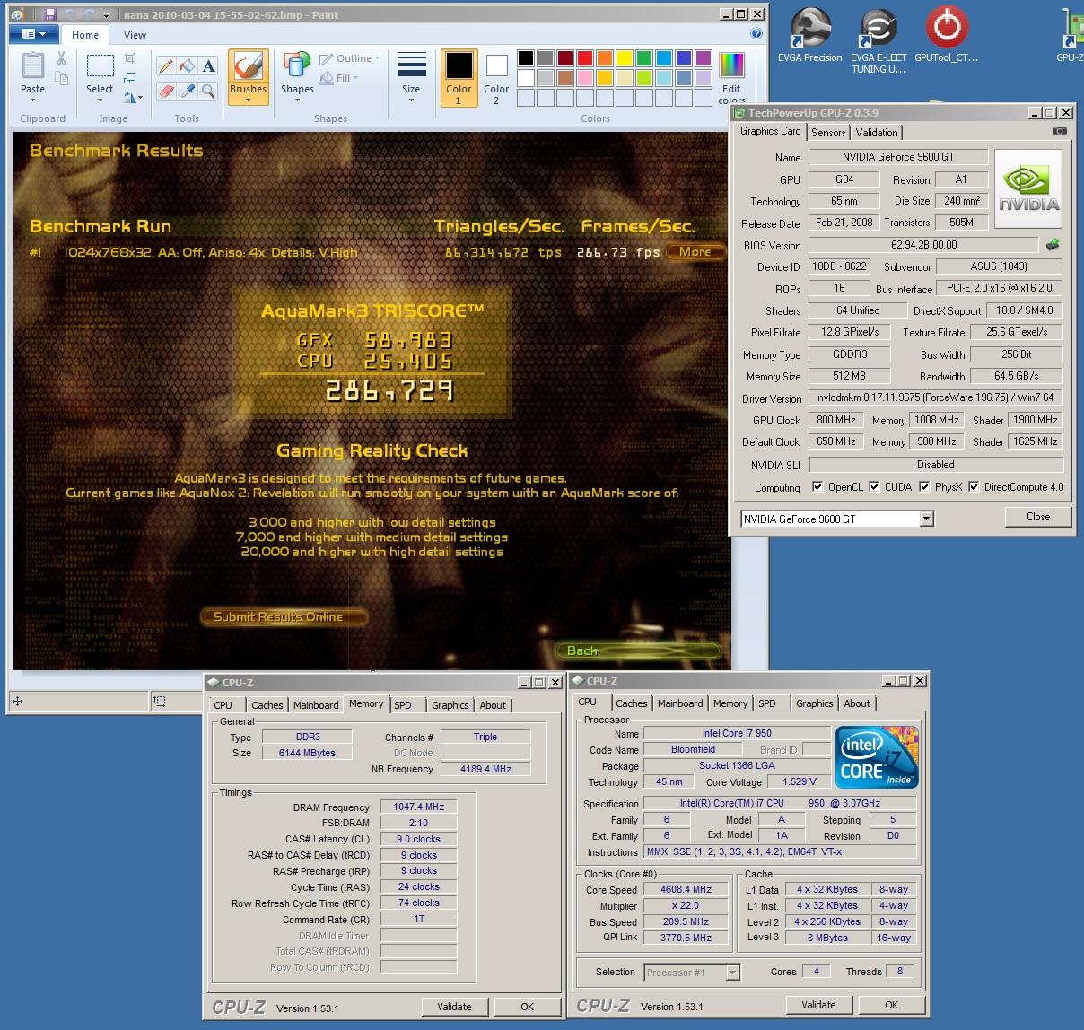Click the GPU Name field showing GeForce 9600 GT
This screenshot has width=1084, height=1030.
pyautogui.click(x=898, y=157)
